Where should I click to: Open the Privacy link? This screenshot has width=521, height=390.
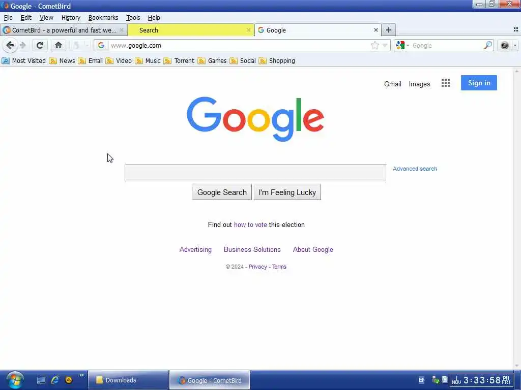[258, 267]
